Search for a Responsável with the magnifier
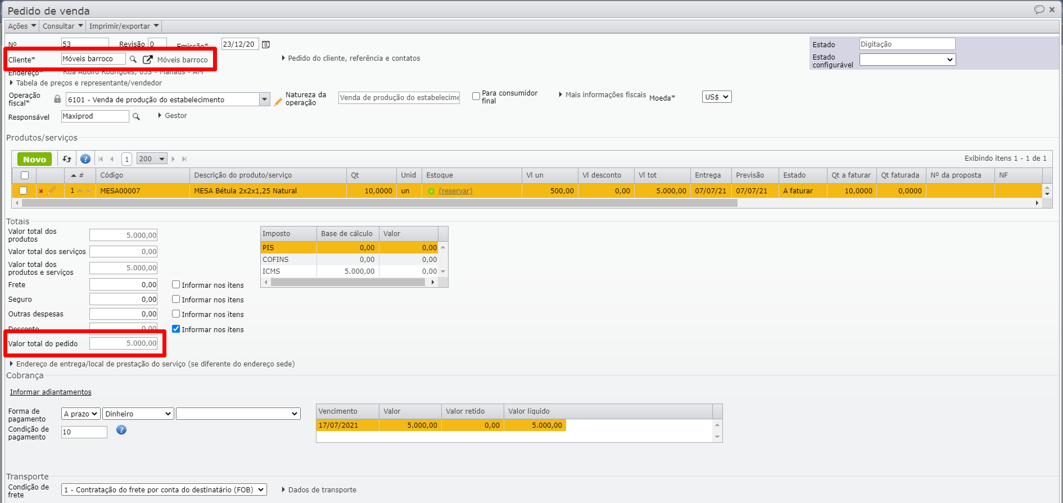This screenshot has height=503, width=1063. pos(136,116)
